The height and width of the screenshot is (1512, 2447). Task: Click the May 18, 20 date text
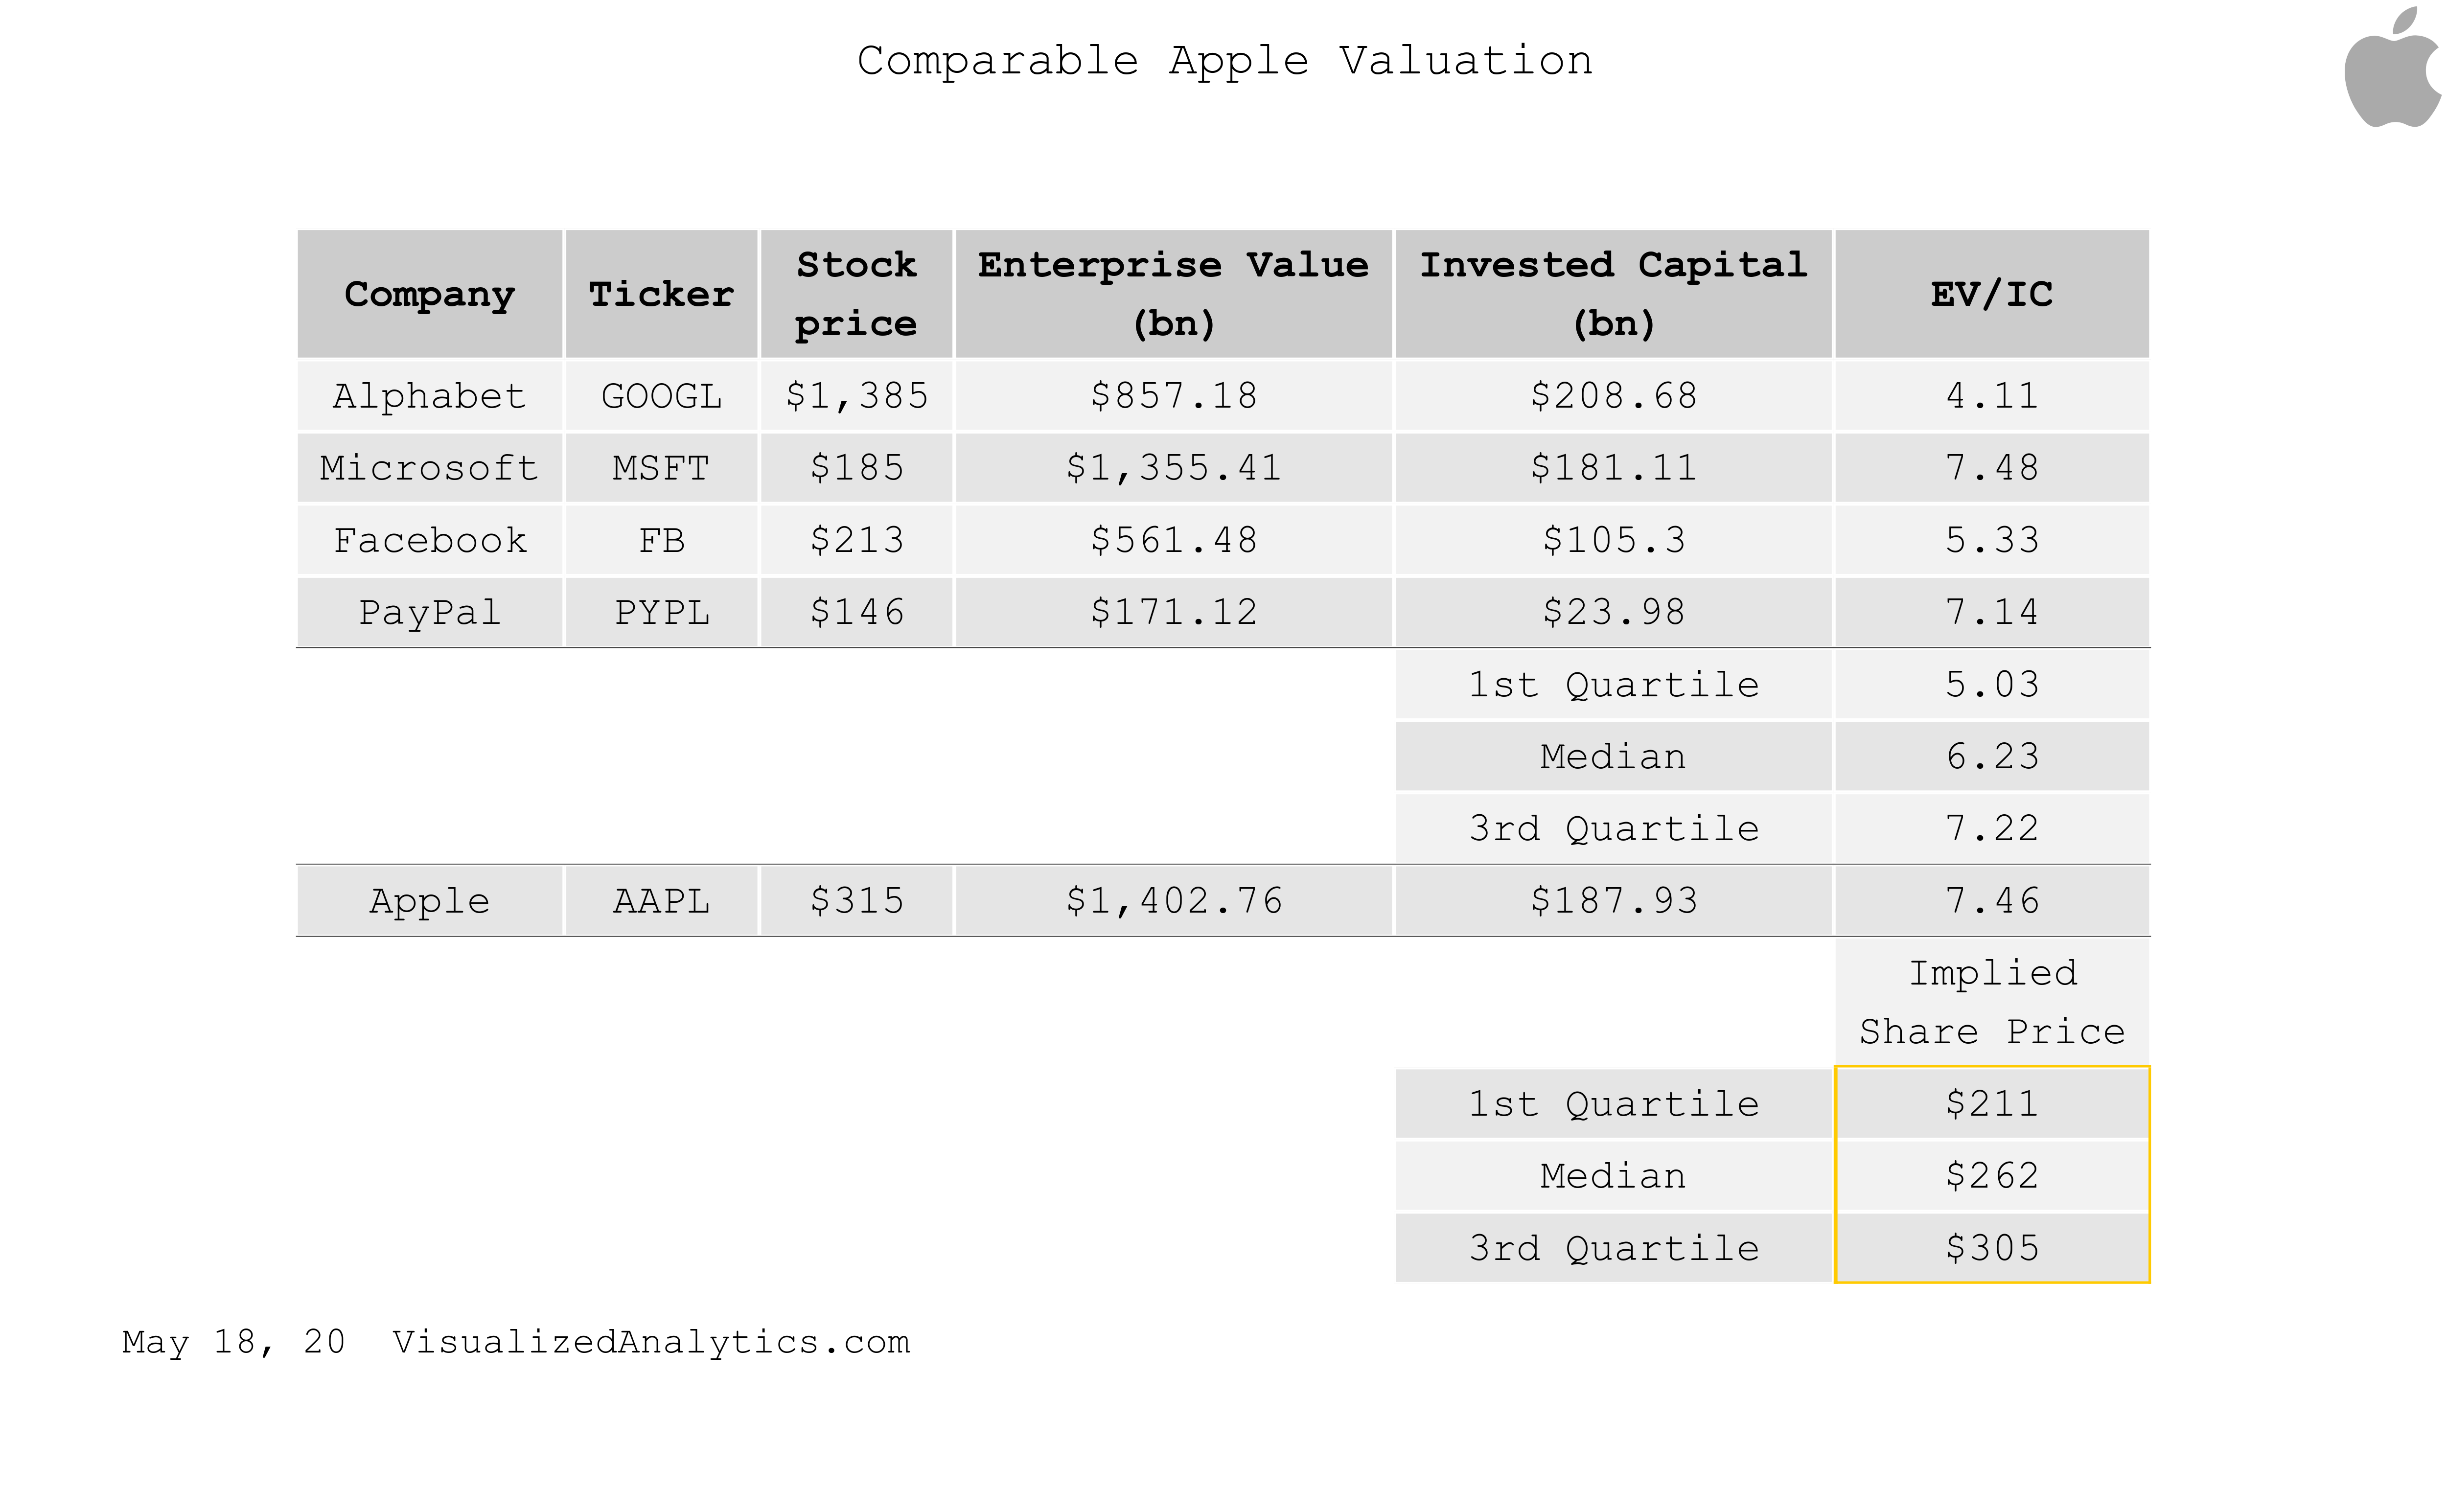pyautogui.click(x=234, y=1342)
